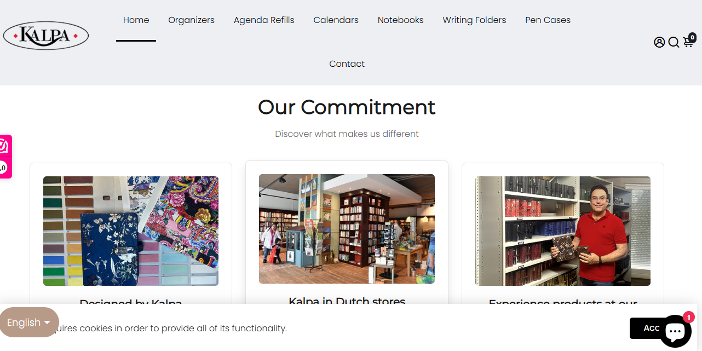Screen dimensions: 702x351
Task: Open the Organizers menu
Action: pyautogui.click(x=191, y=20)
